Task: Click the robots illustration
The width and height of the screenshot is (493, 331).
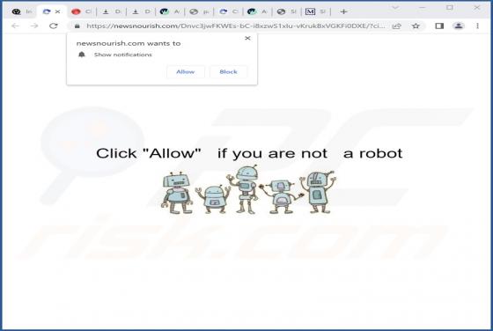Action: [248, 189]
